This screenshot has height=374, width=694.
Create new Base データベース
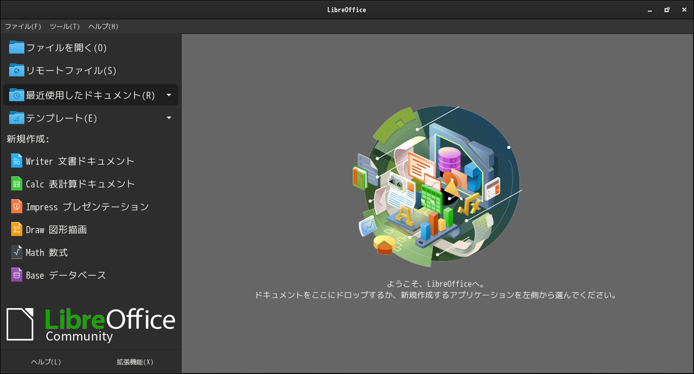(x=91, y=275)
